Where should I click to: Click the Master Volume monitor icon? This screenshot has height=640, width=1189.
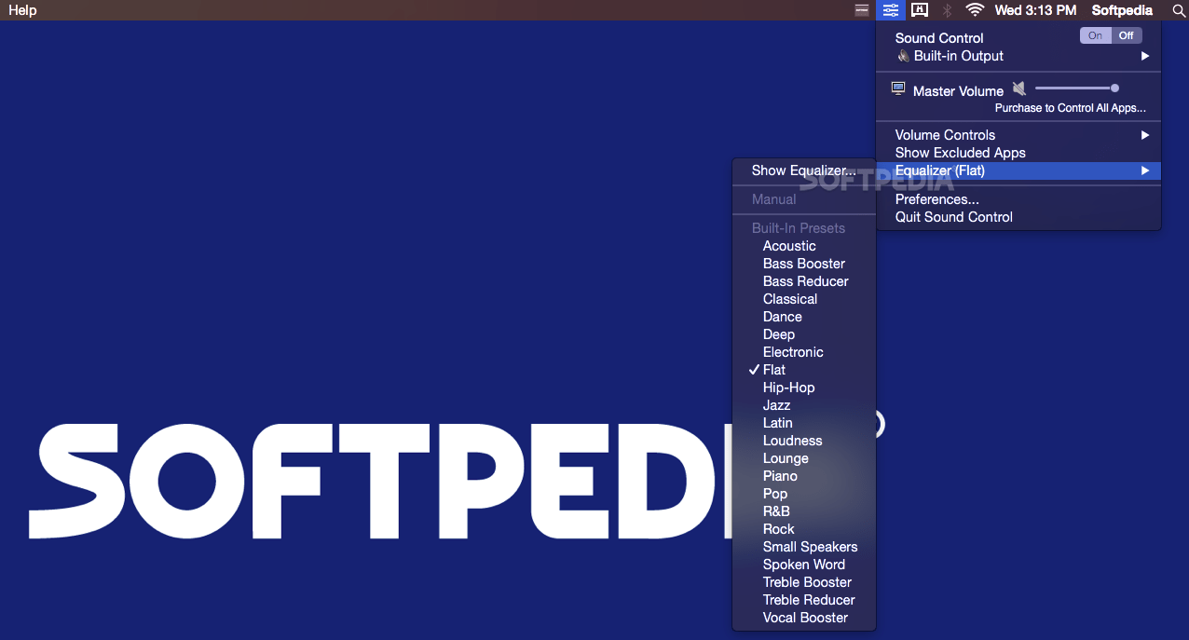click(898, 89)
